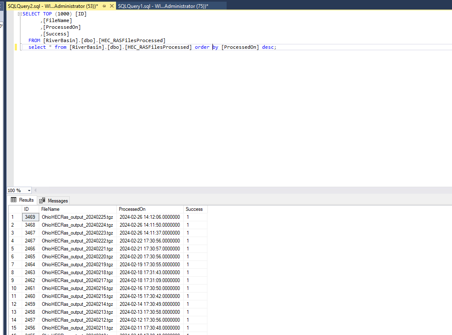Select file OhioHECRas_output_20240220.tgz
Screen dimensions: 452x335
pyautogui.click(x=78, y=257)
